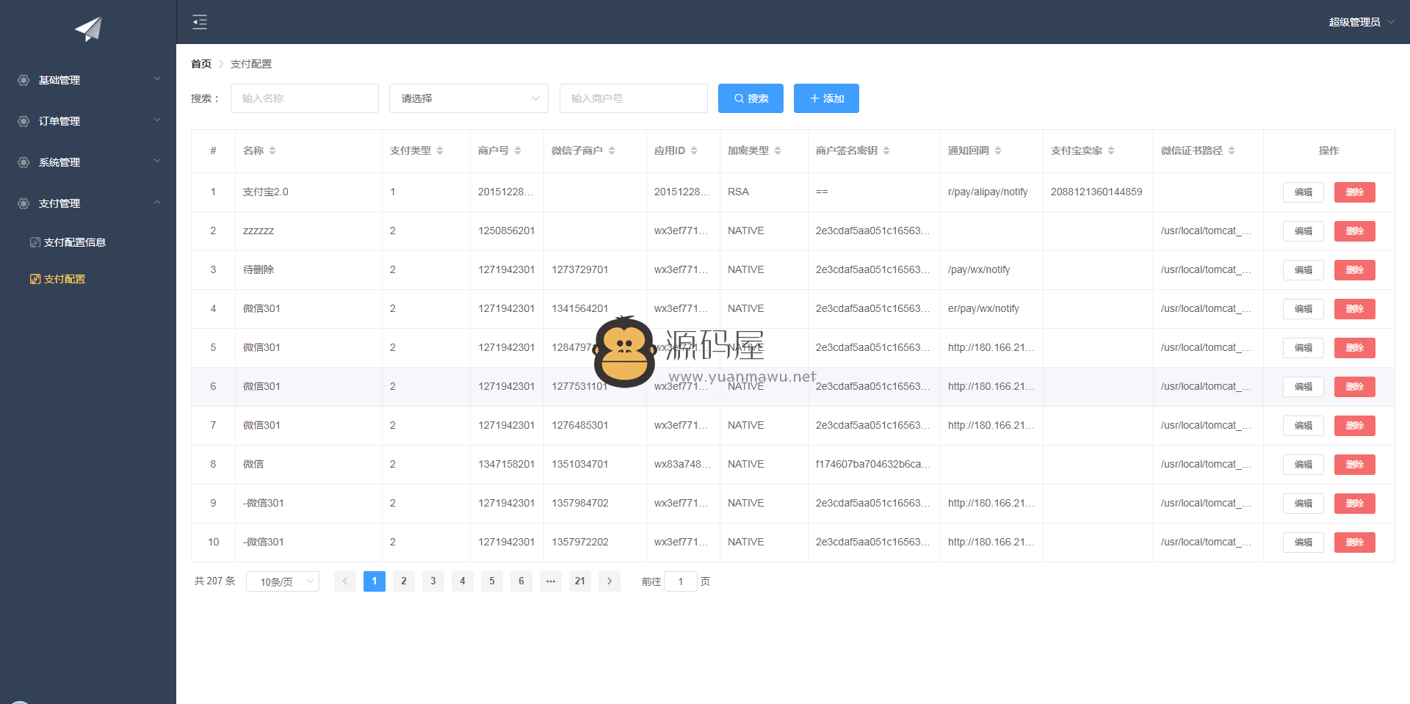Viewport: 1410px width, 704px height.
Task: Expand 订单管理 menu chevron
Action: [157, 120]
